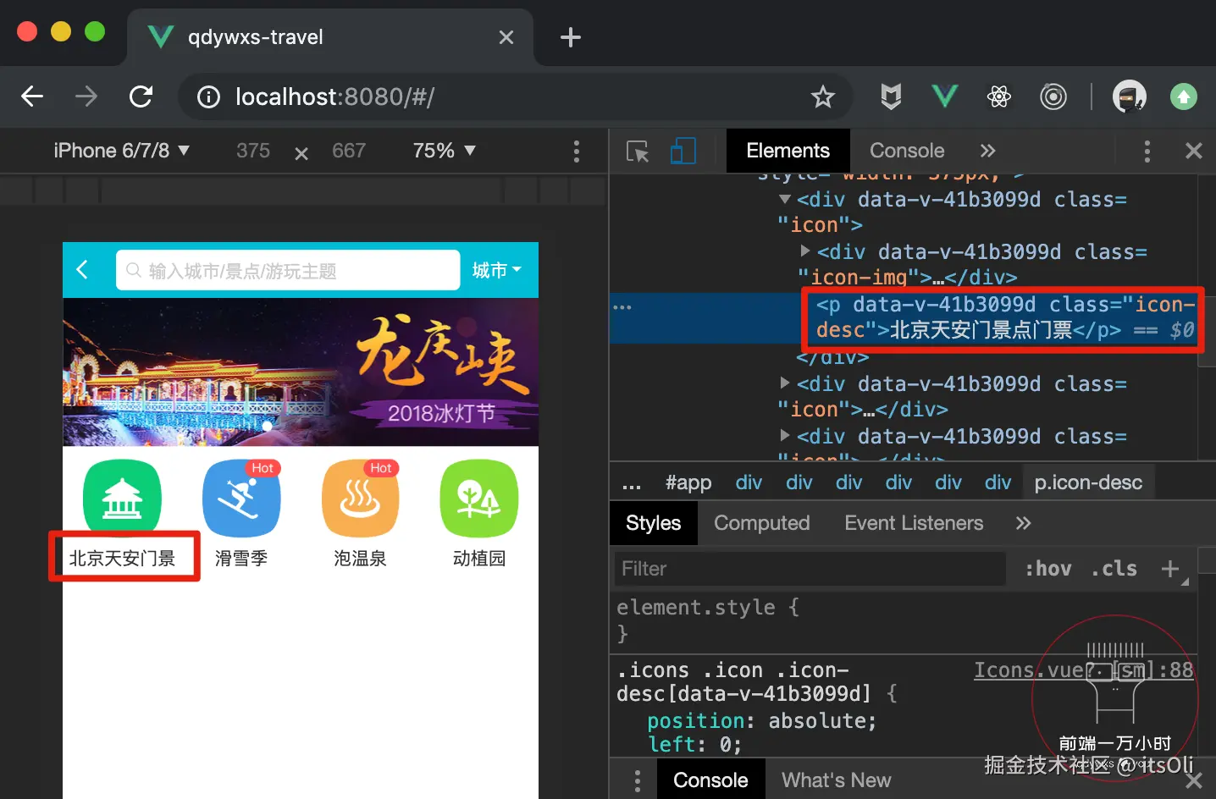Edit the left: 0 property
This screenshot has width=1216, height=799.
pos(694,744)
